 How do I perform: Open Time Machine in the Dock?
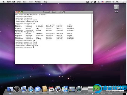pyautogui.click(x=79, y=89)
